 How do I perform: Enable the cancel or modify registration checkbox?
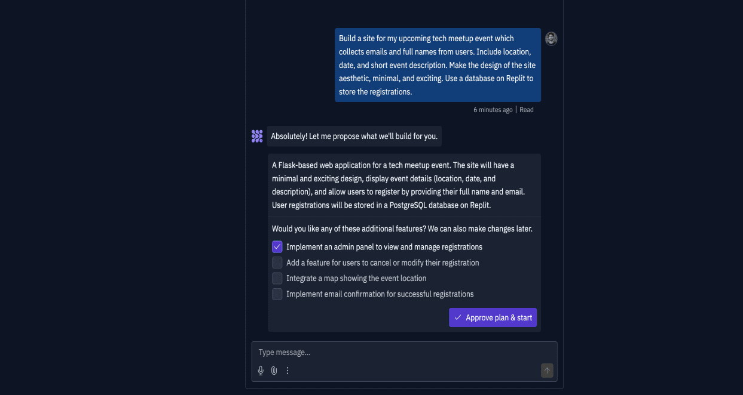[277, 263]
